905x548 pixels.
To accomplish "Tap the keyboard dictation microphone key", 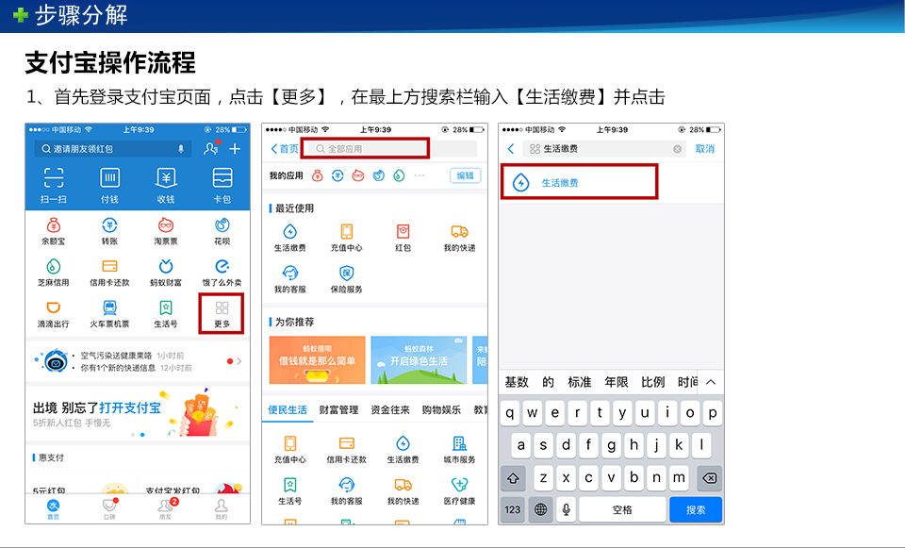I will [567, 510].
